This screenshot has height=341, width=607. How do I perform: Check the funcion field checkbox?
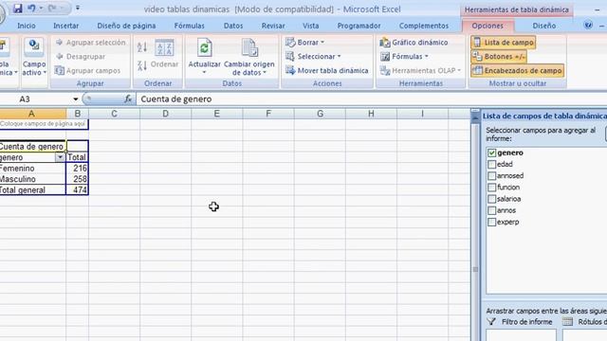491,188
